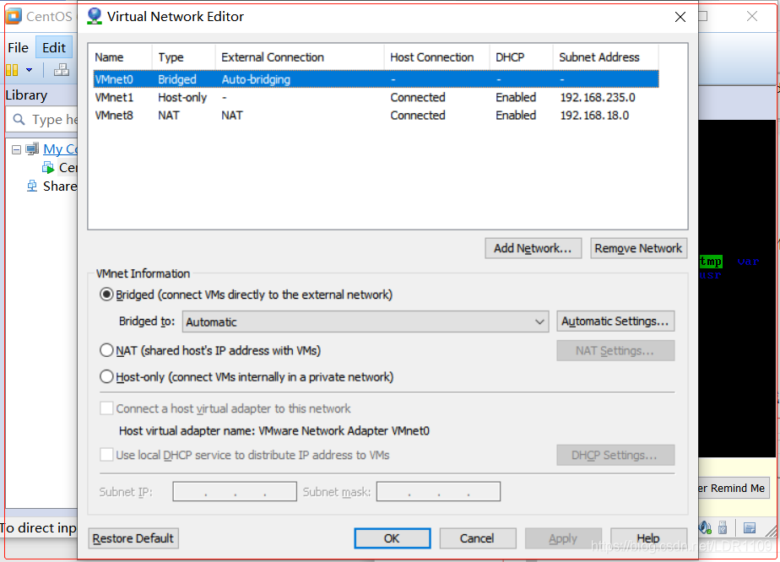Click the DHCP column header
780x562 pixels.
(x=522, y=57)
